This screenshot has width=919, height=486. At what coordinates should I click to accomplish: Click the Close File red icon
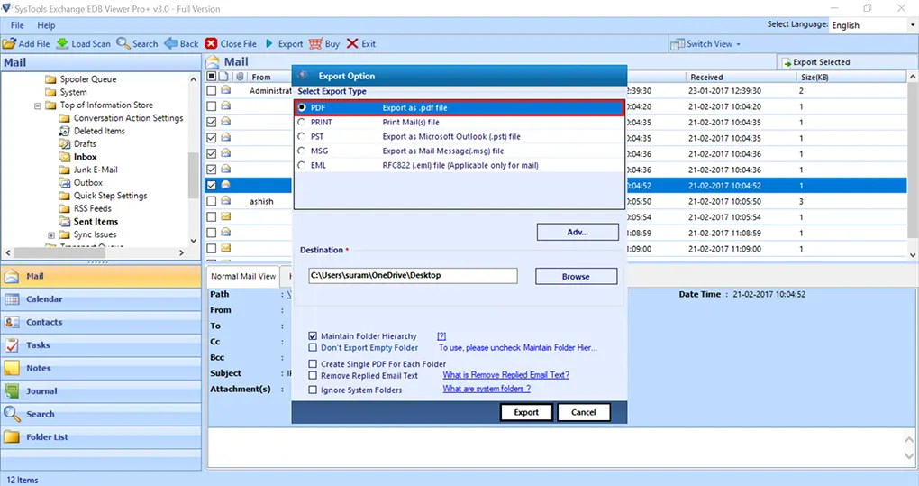tap(211, 43)
